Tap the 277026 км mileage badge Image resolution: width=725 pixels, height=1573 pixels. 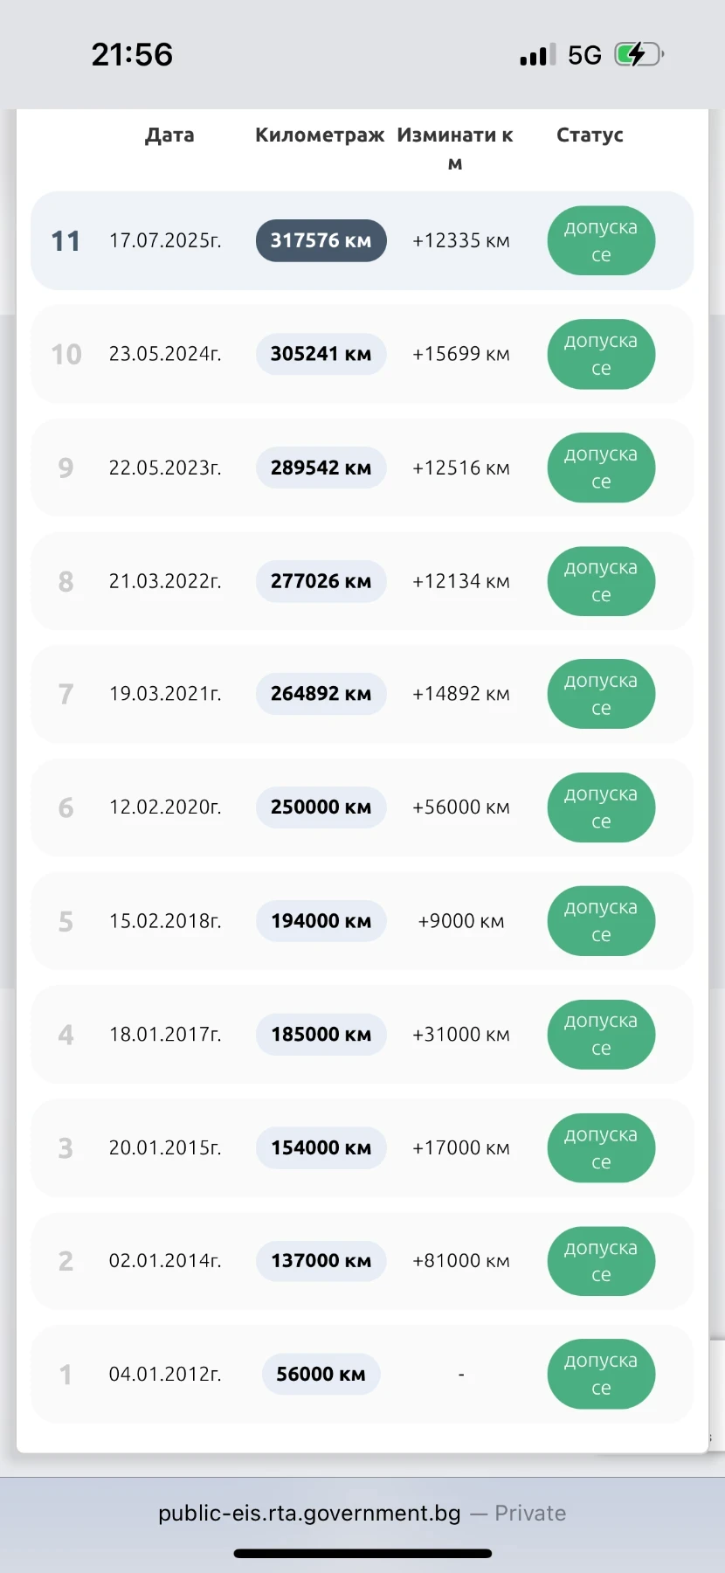pos(321,581)
